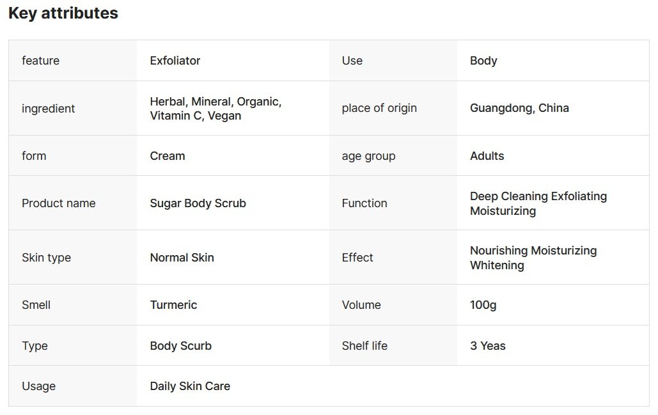Click the Body Scurb type value
Image resolution: width=658 pixels, height=415 pixels.
pyautogui.click(x=180, y=346)
